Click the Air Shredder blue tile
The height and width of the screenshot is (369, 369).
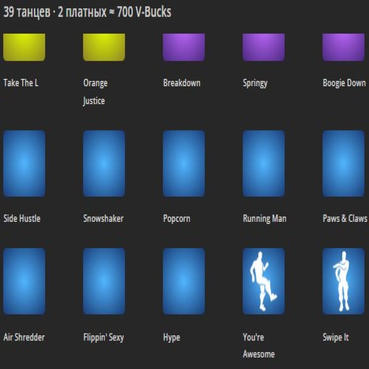pos(24,281)
